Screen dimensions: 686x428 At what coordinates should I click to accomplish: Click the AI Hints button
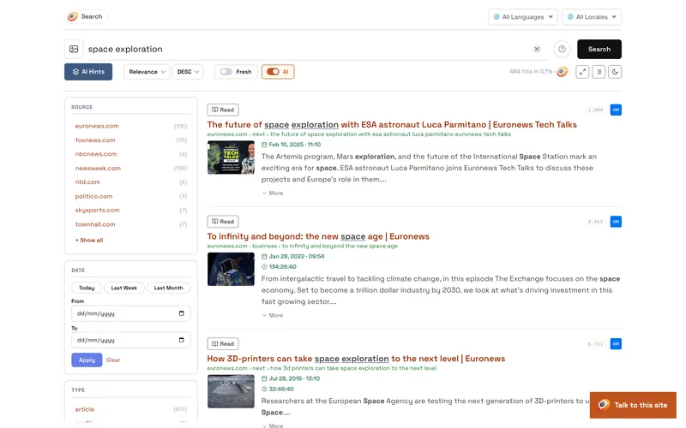pyautogui.click(x=88, y=72)
